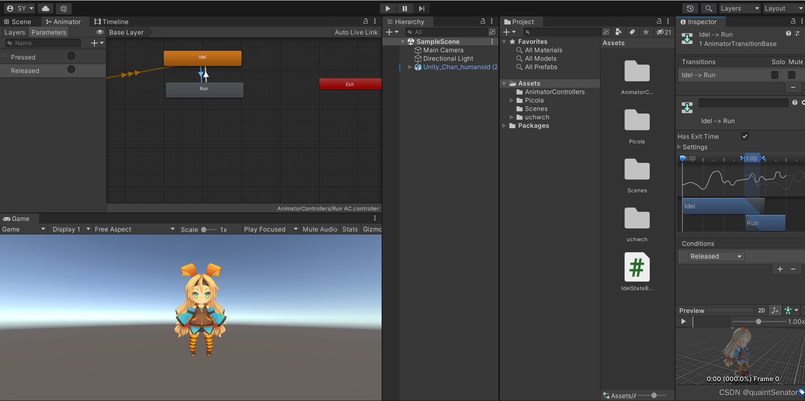Screen dimensions: 805x401
Task: Toggle Mute checkbox for Idel -> Run
Action: pyautogui.click(x=792, y=75)
